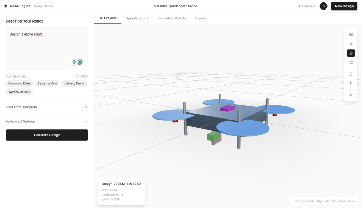Screen dimensions: 361x208
Task: Toggle the scene lighting sun icon
Action: click(351, 94)
